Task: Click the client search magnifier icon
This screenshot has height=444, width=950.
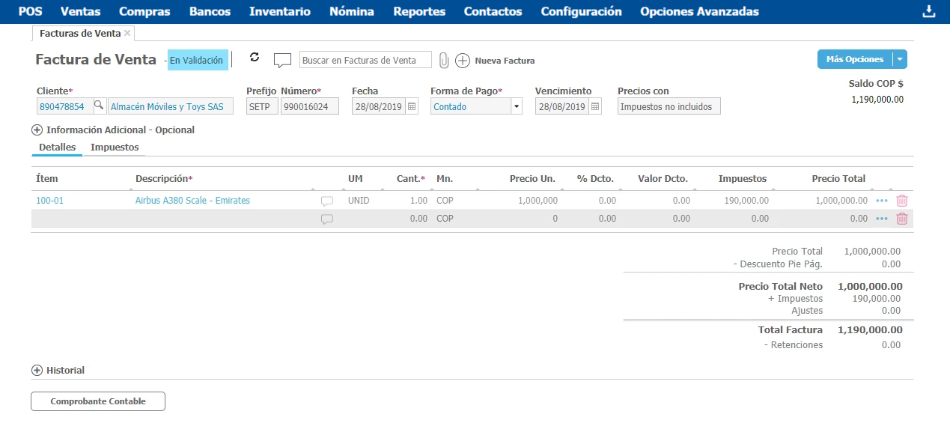Action: click(98, 106)
